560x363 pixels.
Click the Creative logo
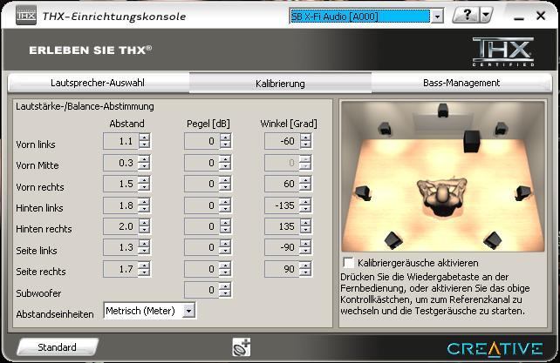(495, 349)
